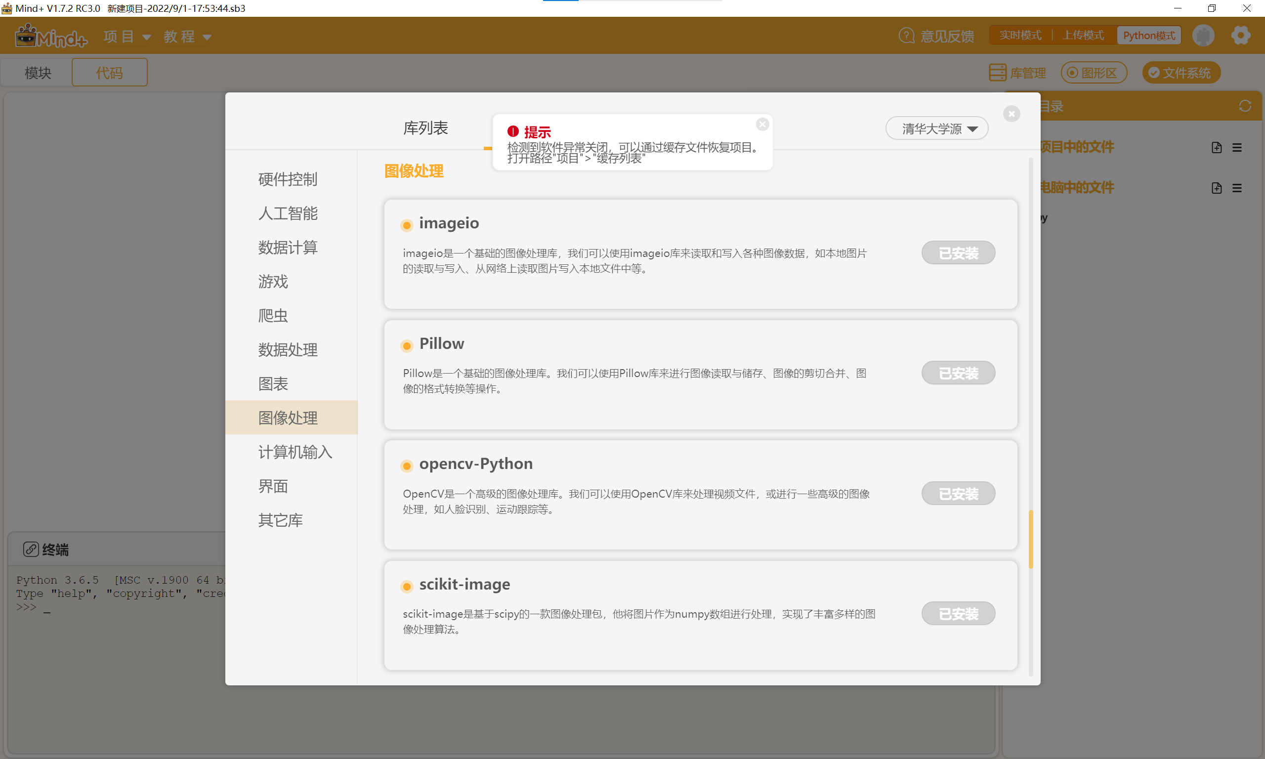This screenshot has height=759, width=1265.
Task: Click the scikit-image library title
Action: 464,584
